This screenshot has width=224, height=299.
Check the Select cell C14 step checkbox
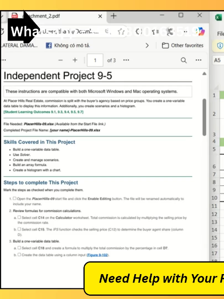pyautogui.click(x=19, y=217)
